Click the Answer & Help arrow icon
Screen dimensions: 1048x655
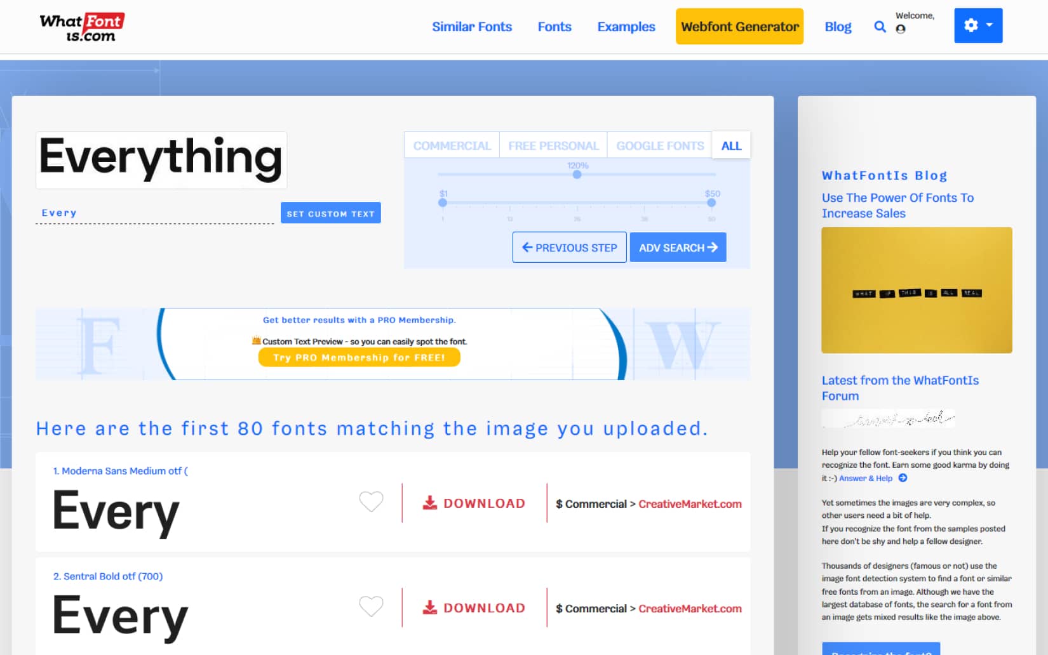902,478
